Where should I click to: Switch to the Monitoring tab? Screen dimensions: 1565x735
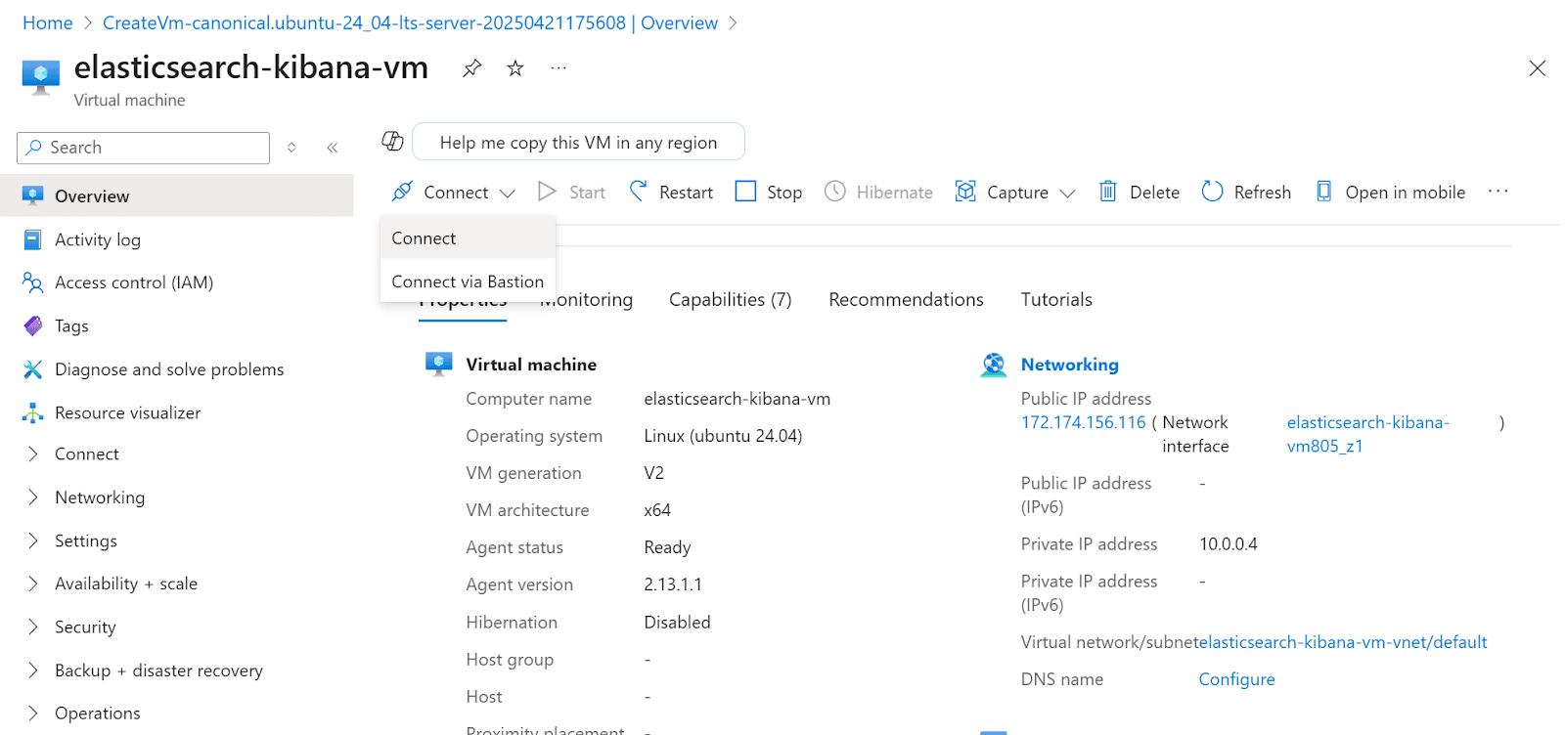tap(586, 299)
